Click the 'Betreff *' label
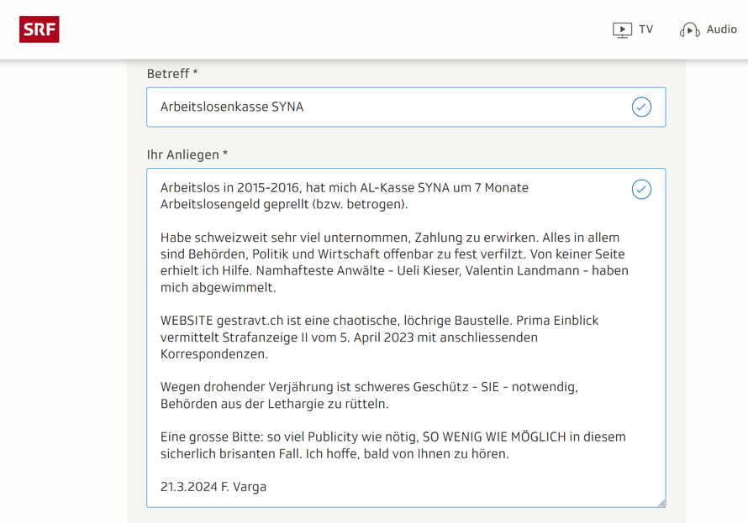Image resolution: width=748 pixels, height=523 pixels. point(172,74)
